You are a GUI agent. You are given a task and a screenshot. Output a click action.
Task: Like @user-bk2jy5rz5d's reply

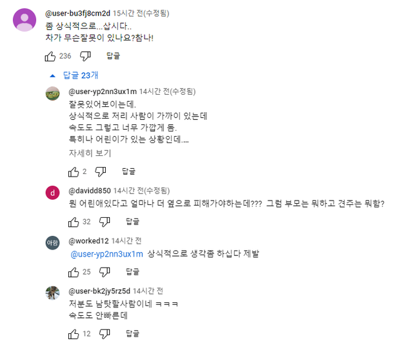[73, 334]
